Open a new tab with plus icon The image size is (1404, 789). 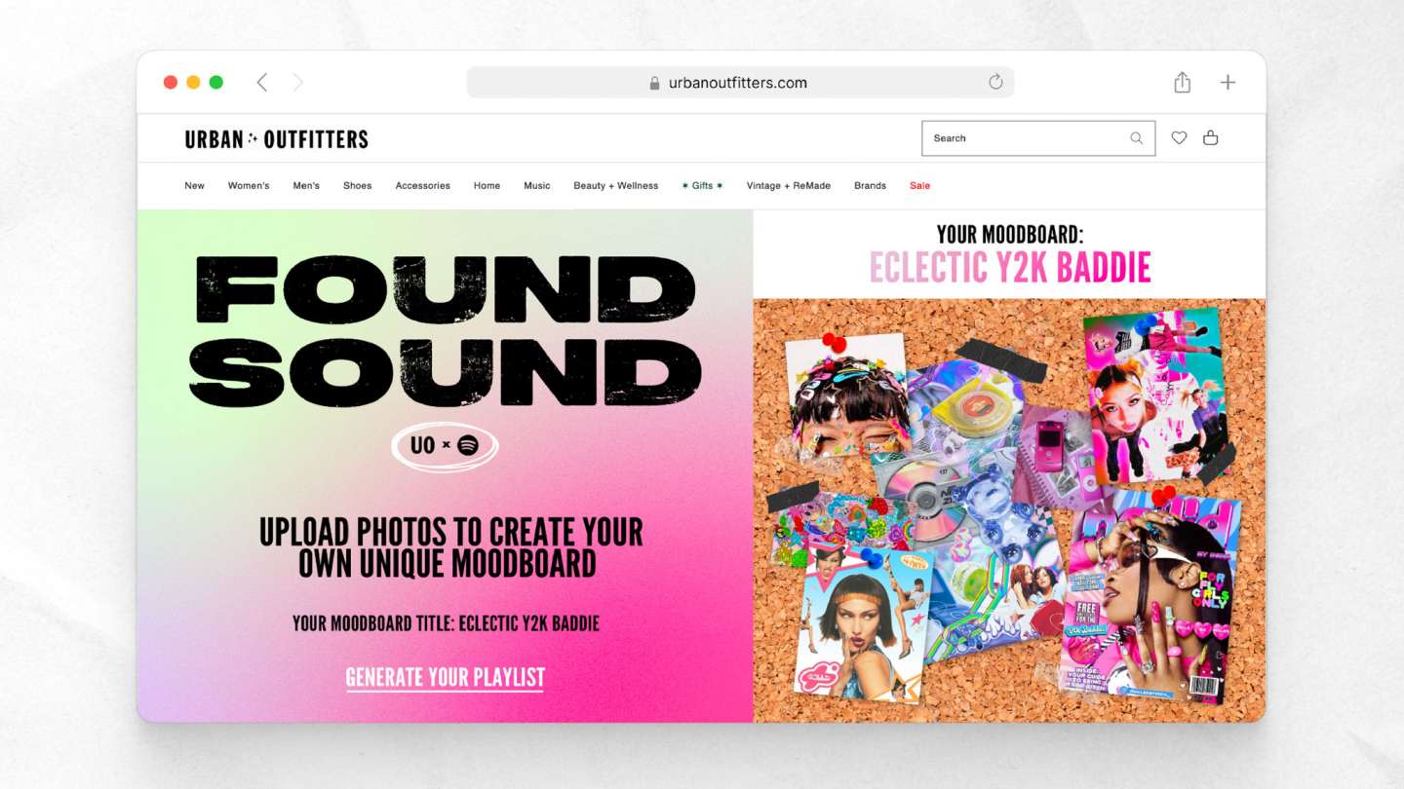tap(1228, 83)
